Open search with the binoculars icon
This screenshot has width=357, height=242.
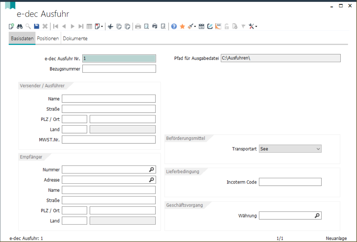click(20, 27)
